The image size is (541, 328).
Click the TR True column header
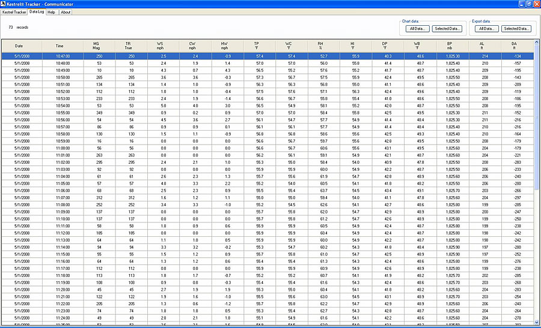tap(132, 46)
